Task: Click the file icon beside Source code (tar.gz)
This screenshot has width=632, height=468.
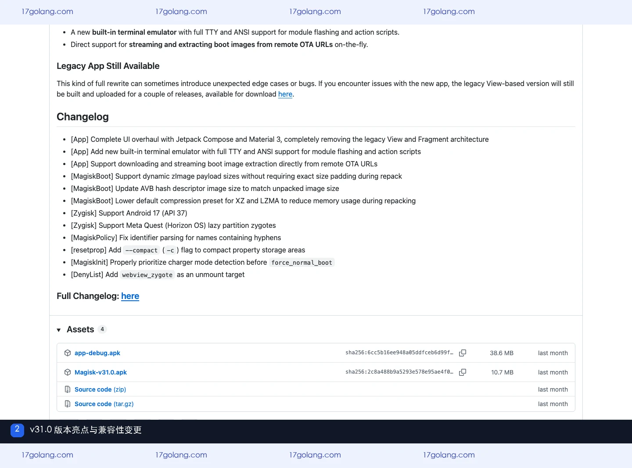Action: click(68, 404)
